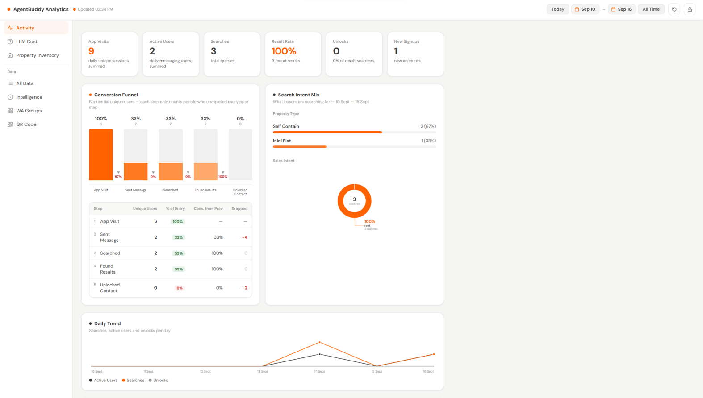Click the "-2" dropped value for Unlocked Contact
This screenshot has width=703, height=398.
pos(245,288)
